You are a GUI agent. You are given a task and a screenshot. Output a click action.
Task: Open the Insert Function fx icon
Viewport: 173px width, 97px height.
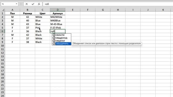click(x=39, y=4)
